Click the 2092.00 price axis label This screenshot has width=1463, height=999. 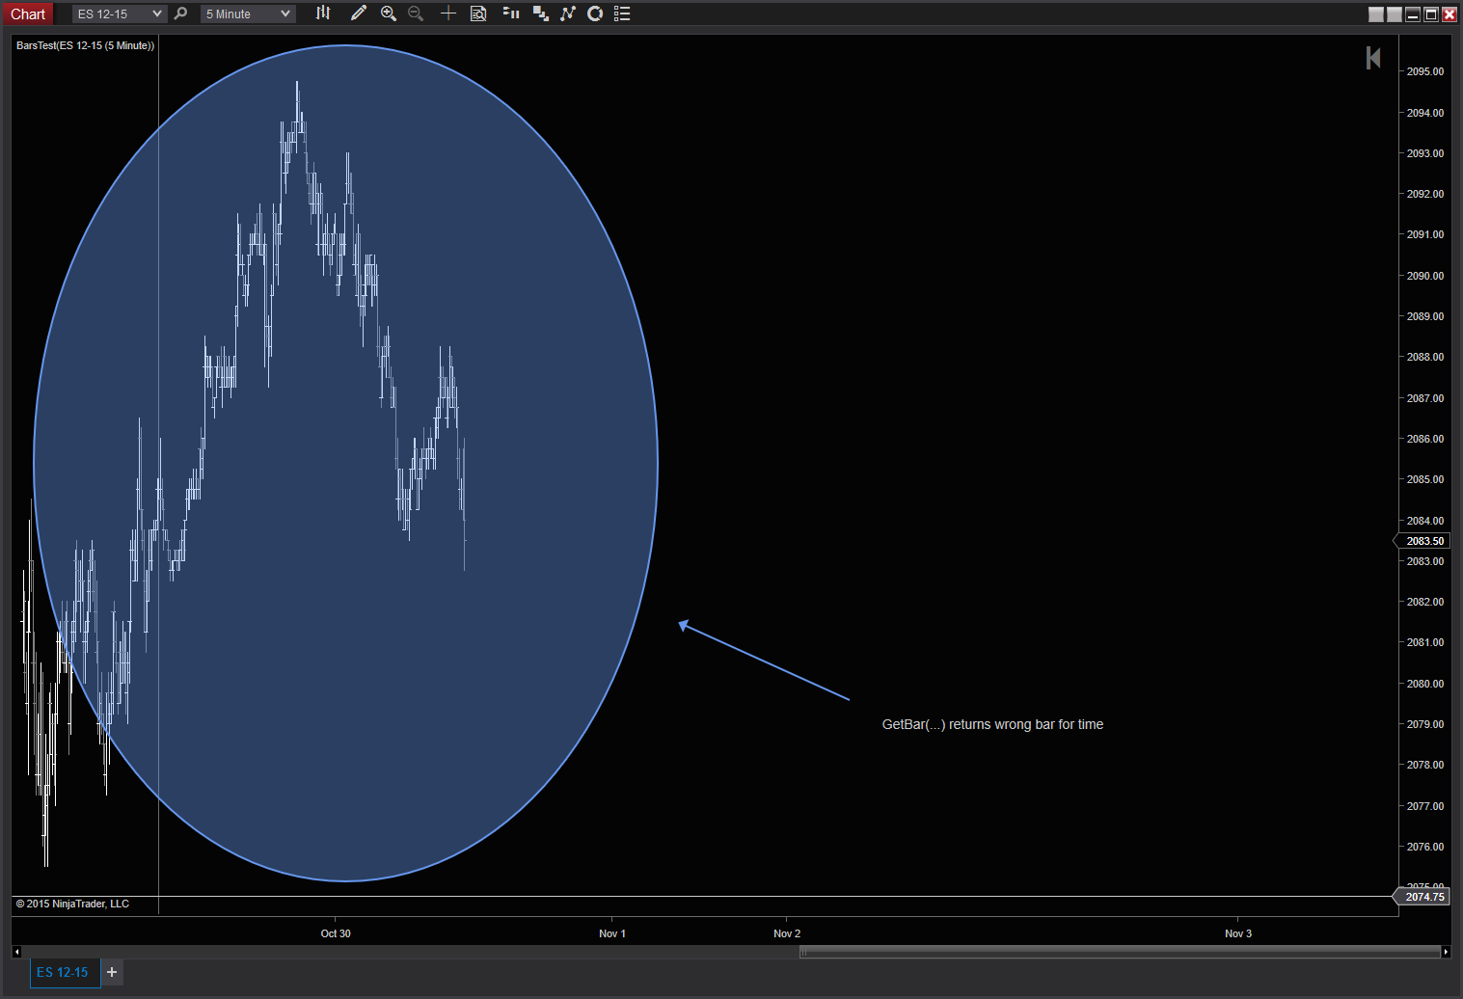tap(1425, 194)
